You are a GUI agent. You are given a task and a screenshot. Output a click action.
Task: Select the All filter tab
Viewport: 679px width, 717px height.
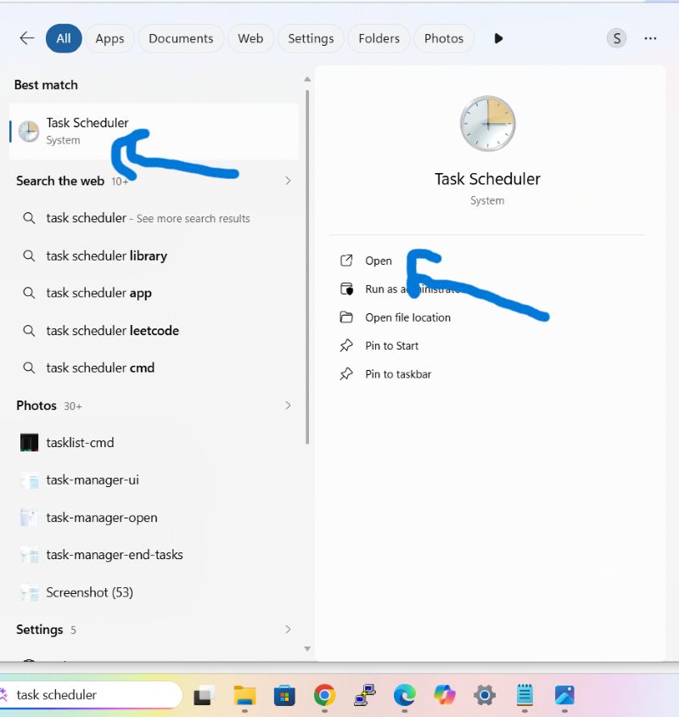tap(64, 38)
